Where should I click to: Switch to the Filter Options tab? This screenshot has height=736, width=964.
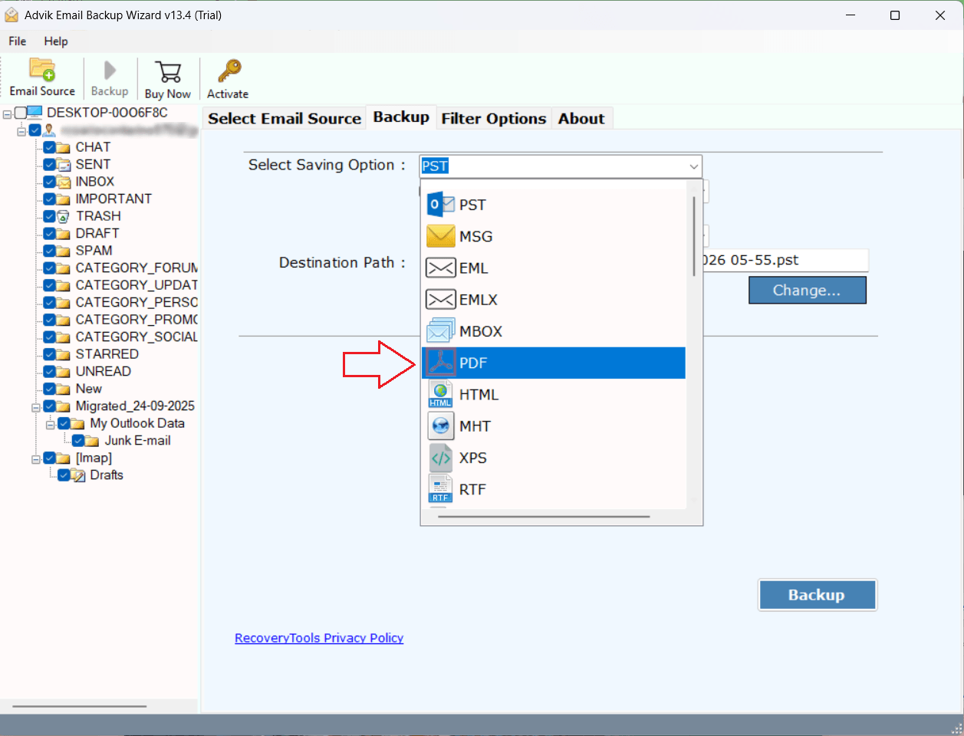pos(494,118)
